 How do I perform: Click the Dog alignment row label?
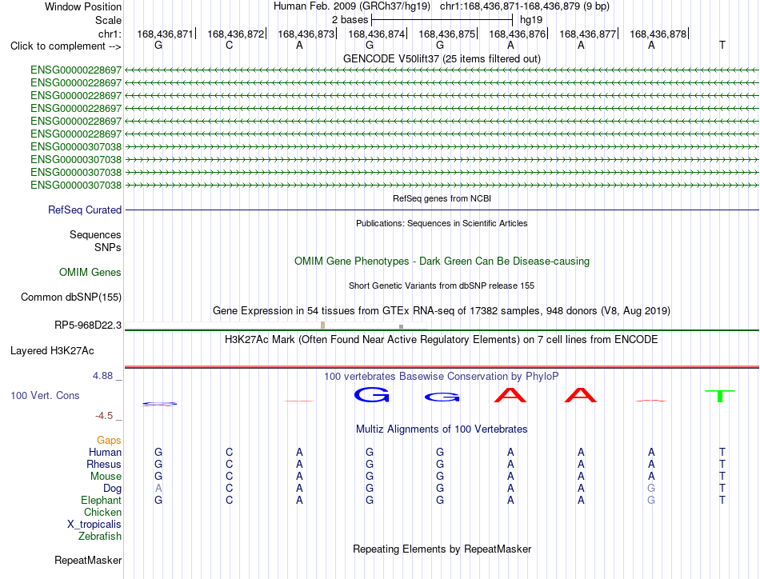(x=112, y=489)
